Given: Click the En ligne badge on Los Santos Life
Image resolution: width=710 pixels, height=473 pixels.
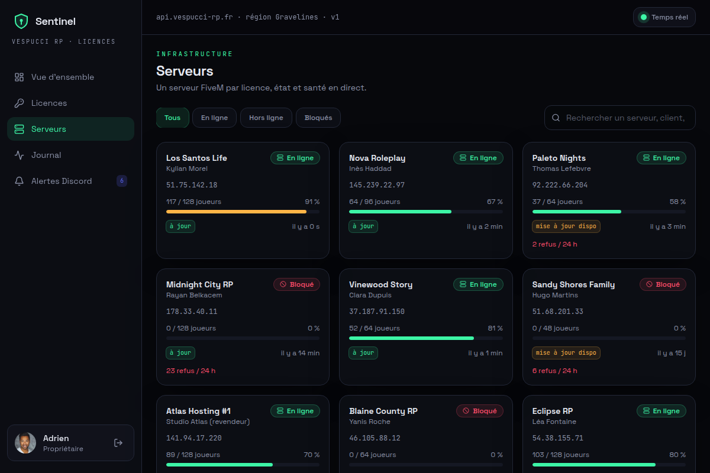Looking at the screenshot, I should [x=295, y=158].
